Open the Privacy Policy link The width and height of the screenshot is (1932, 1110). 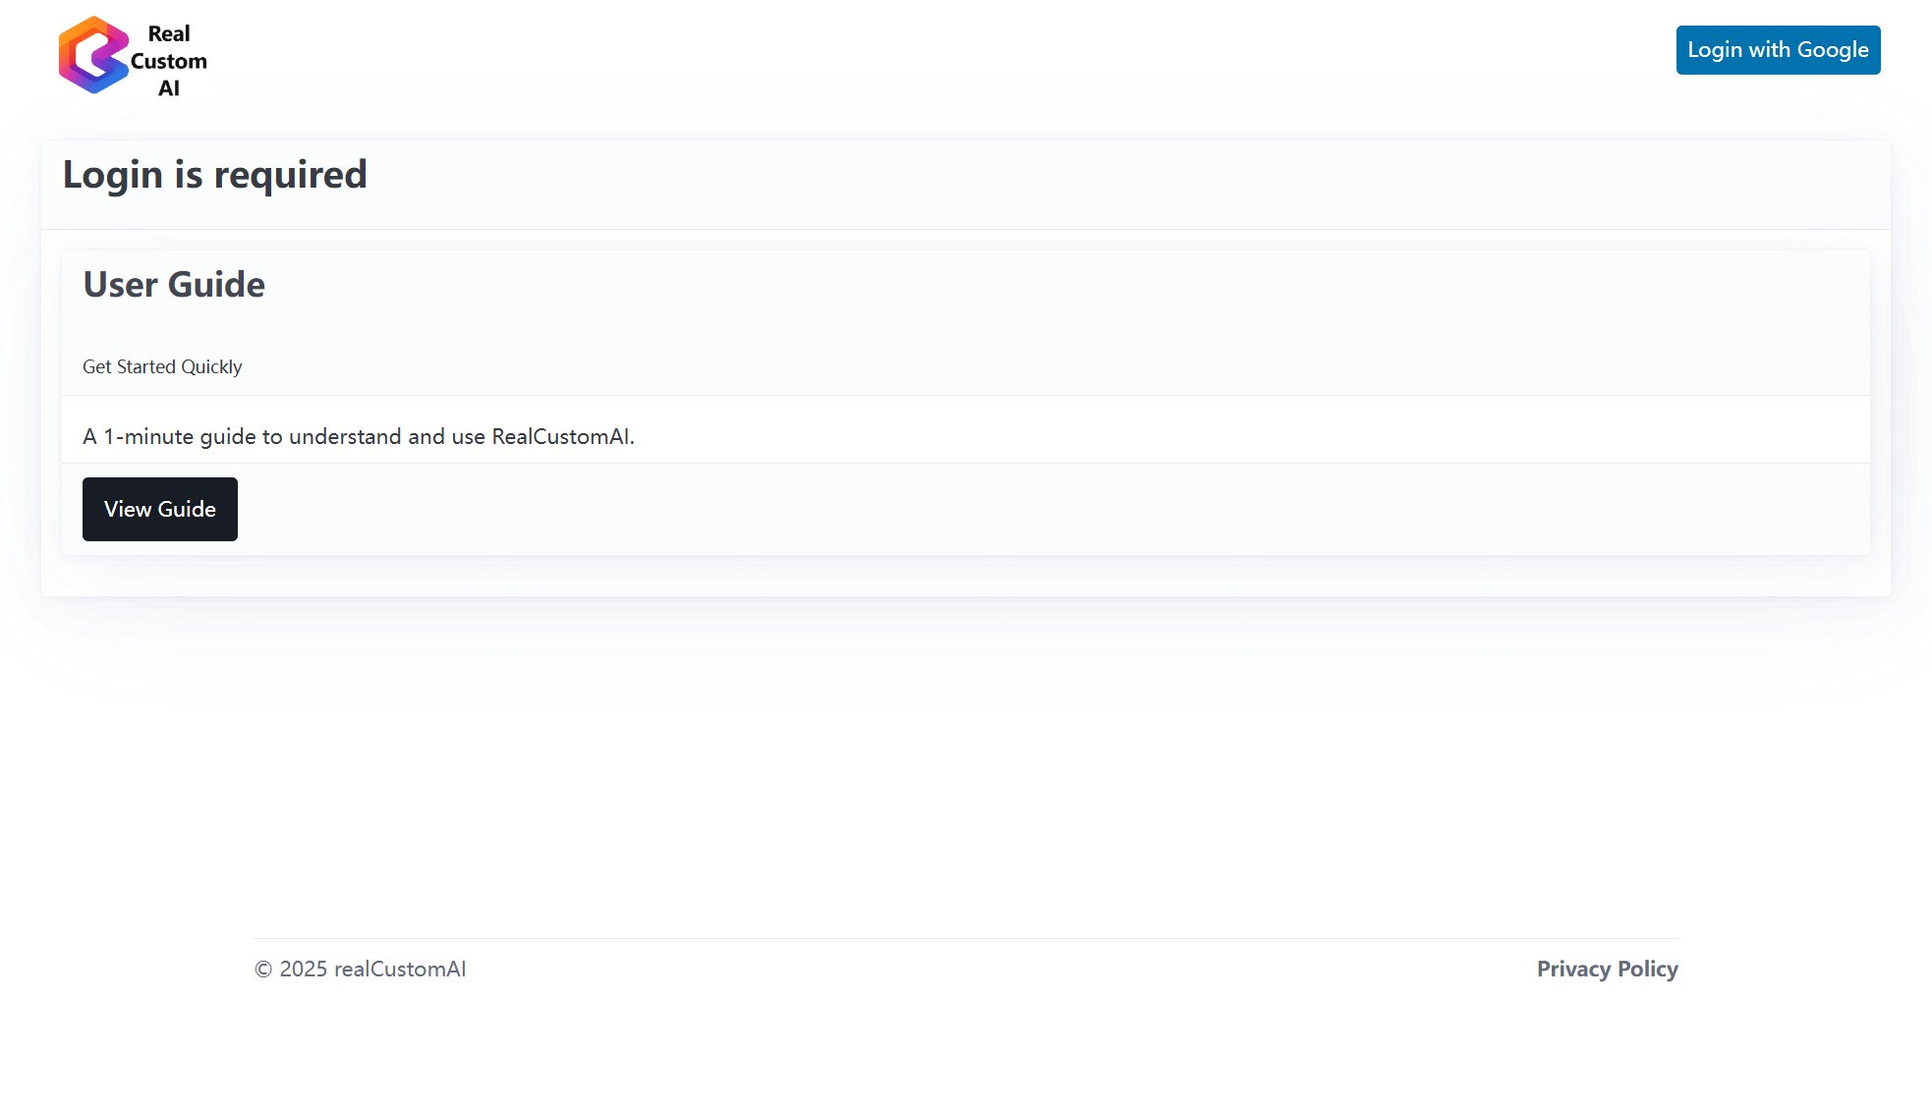click(1607, 969)
